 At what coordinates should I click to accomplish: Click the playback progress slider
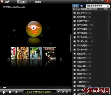pyautogui.click(x=27, y=88)
